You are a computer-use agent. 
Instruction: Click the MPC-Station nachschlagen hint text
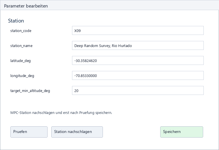click(x=61, y=113)
